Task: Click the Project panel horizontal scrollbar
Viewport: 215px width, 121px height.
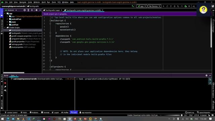Action: 14,73
